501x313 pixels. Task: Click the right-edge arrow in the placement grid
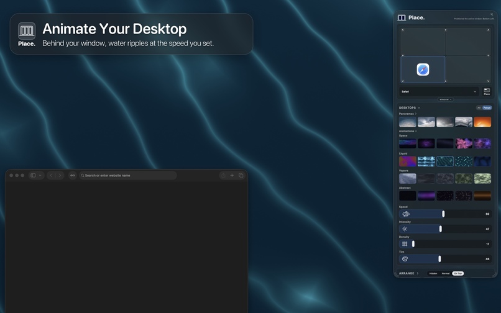(x=488, y=55)
